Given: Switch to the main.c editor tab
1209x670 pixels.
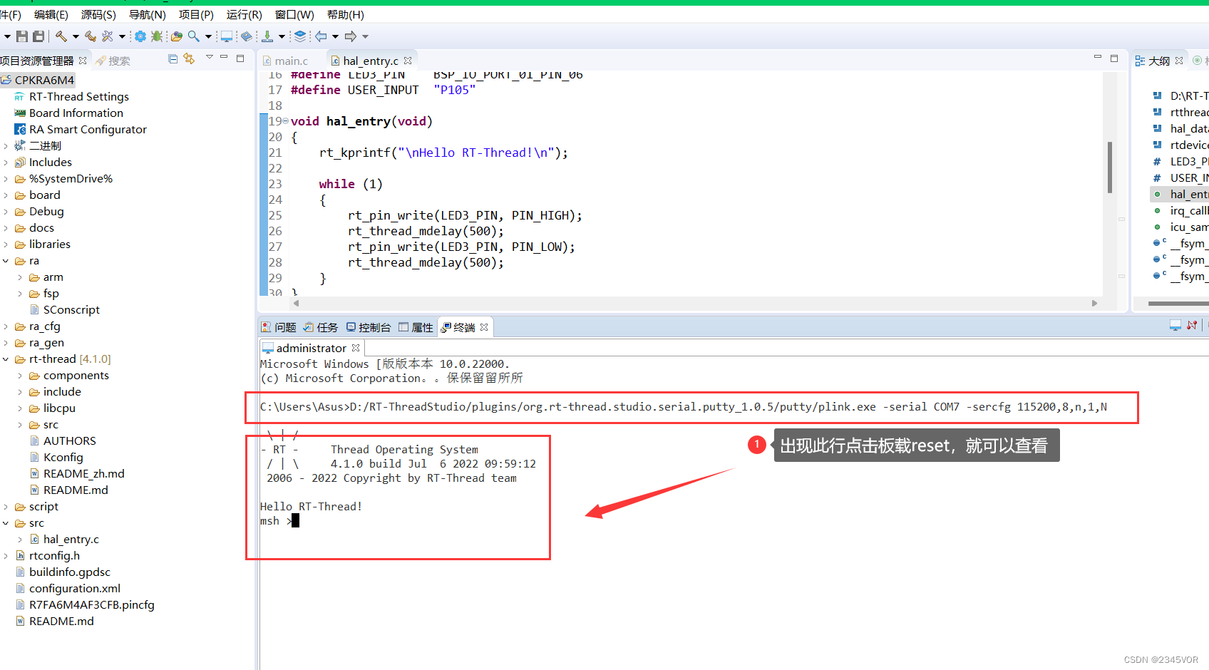Looking at the screenshot, I should click(286, 61).
